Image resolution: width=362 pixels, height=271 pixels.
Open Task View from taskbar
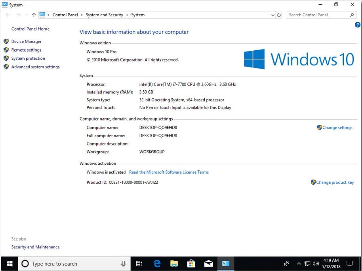(139, 263)
